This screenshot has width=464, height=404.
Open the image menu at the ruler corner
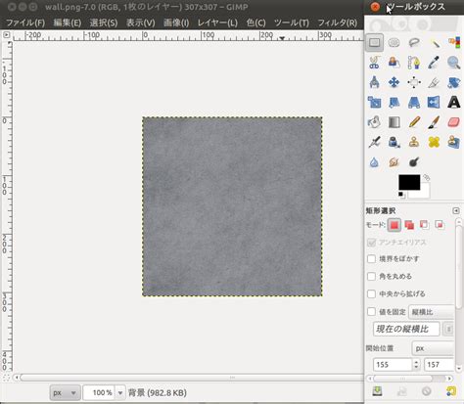(6, 34)
